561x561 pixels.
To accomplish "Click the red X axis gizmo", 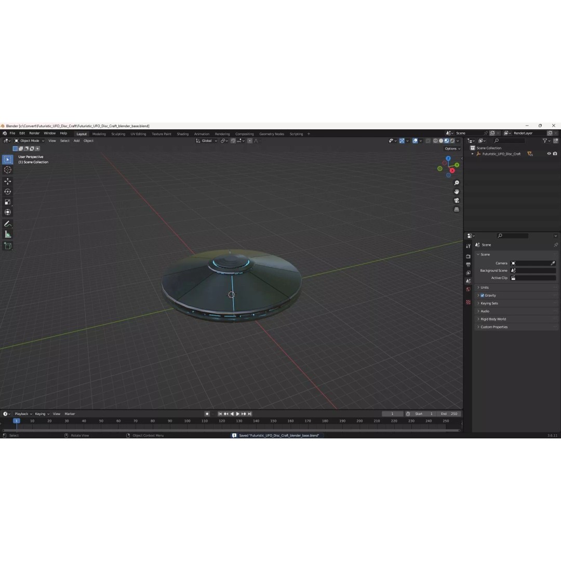I will click(x=452, y=171).
